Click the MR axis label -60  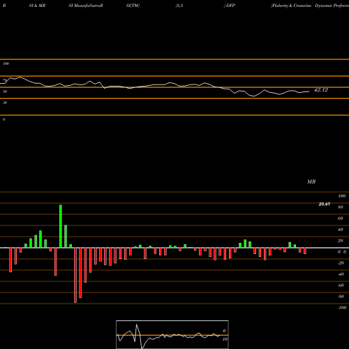pyautogui.click(x=341, y=285)
